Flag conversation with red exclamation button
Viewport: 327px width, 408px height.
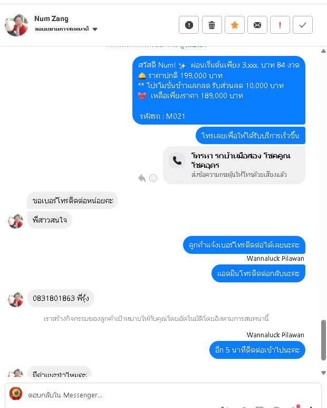click(x=280, y=25)
